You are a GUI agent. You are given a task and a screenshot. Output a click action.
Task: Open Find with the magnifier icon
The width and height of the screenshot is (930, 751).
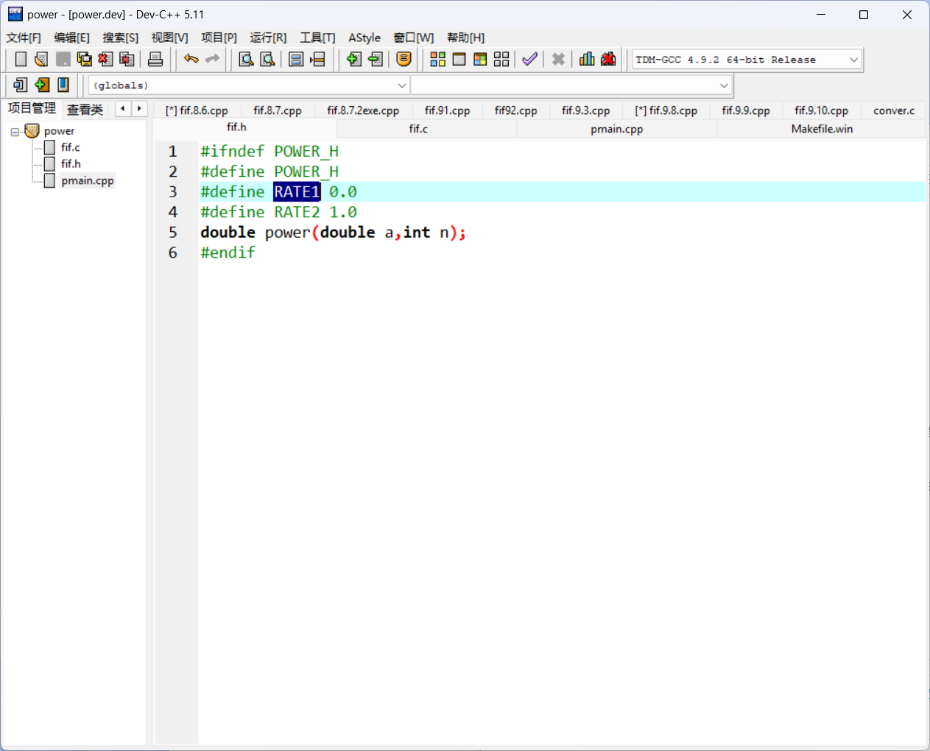point(246,60)
